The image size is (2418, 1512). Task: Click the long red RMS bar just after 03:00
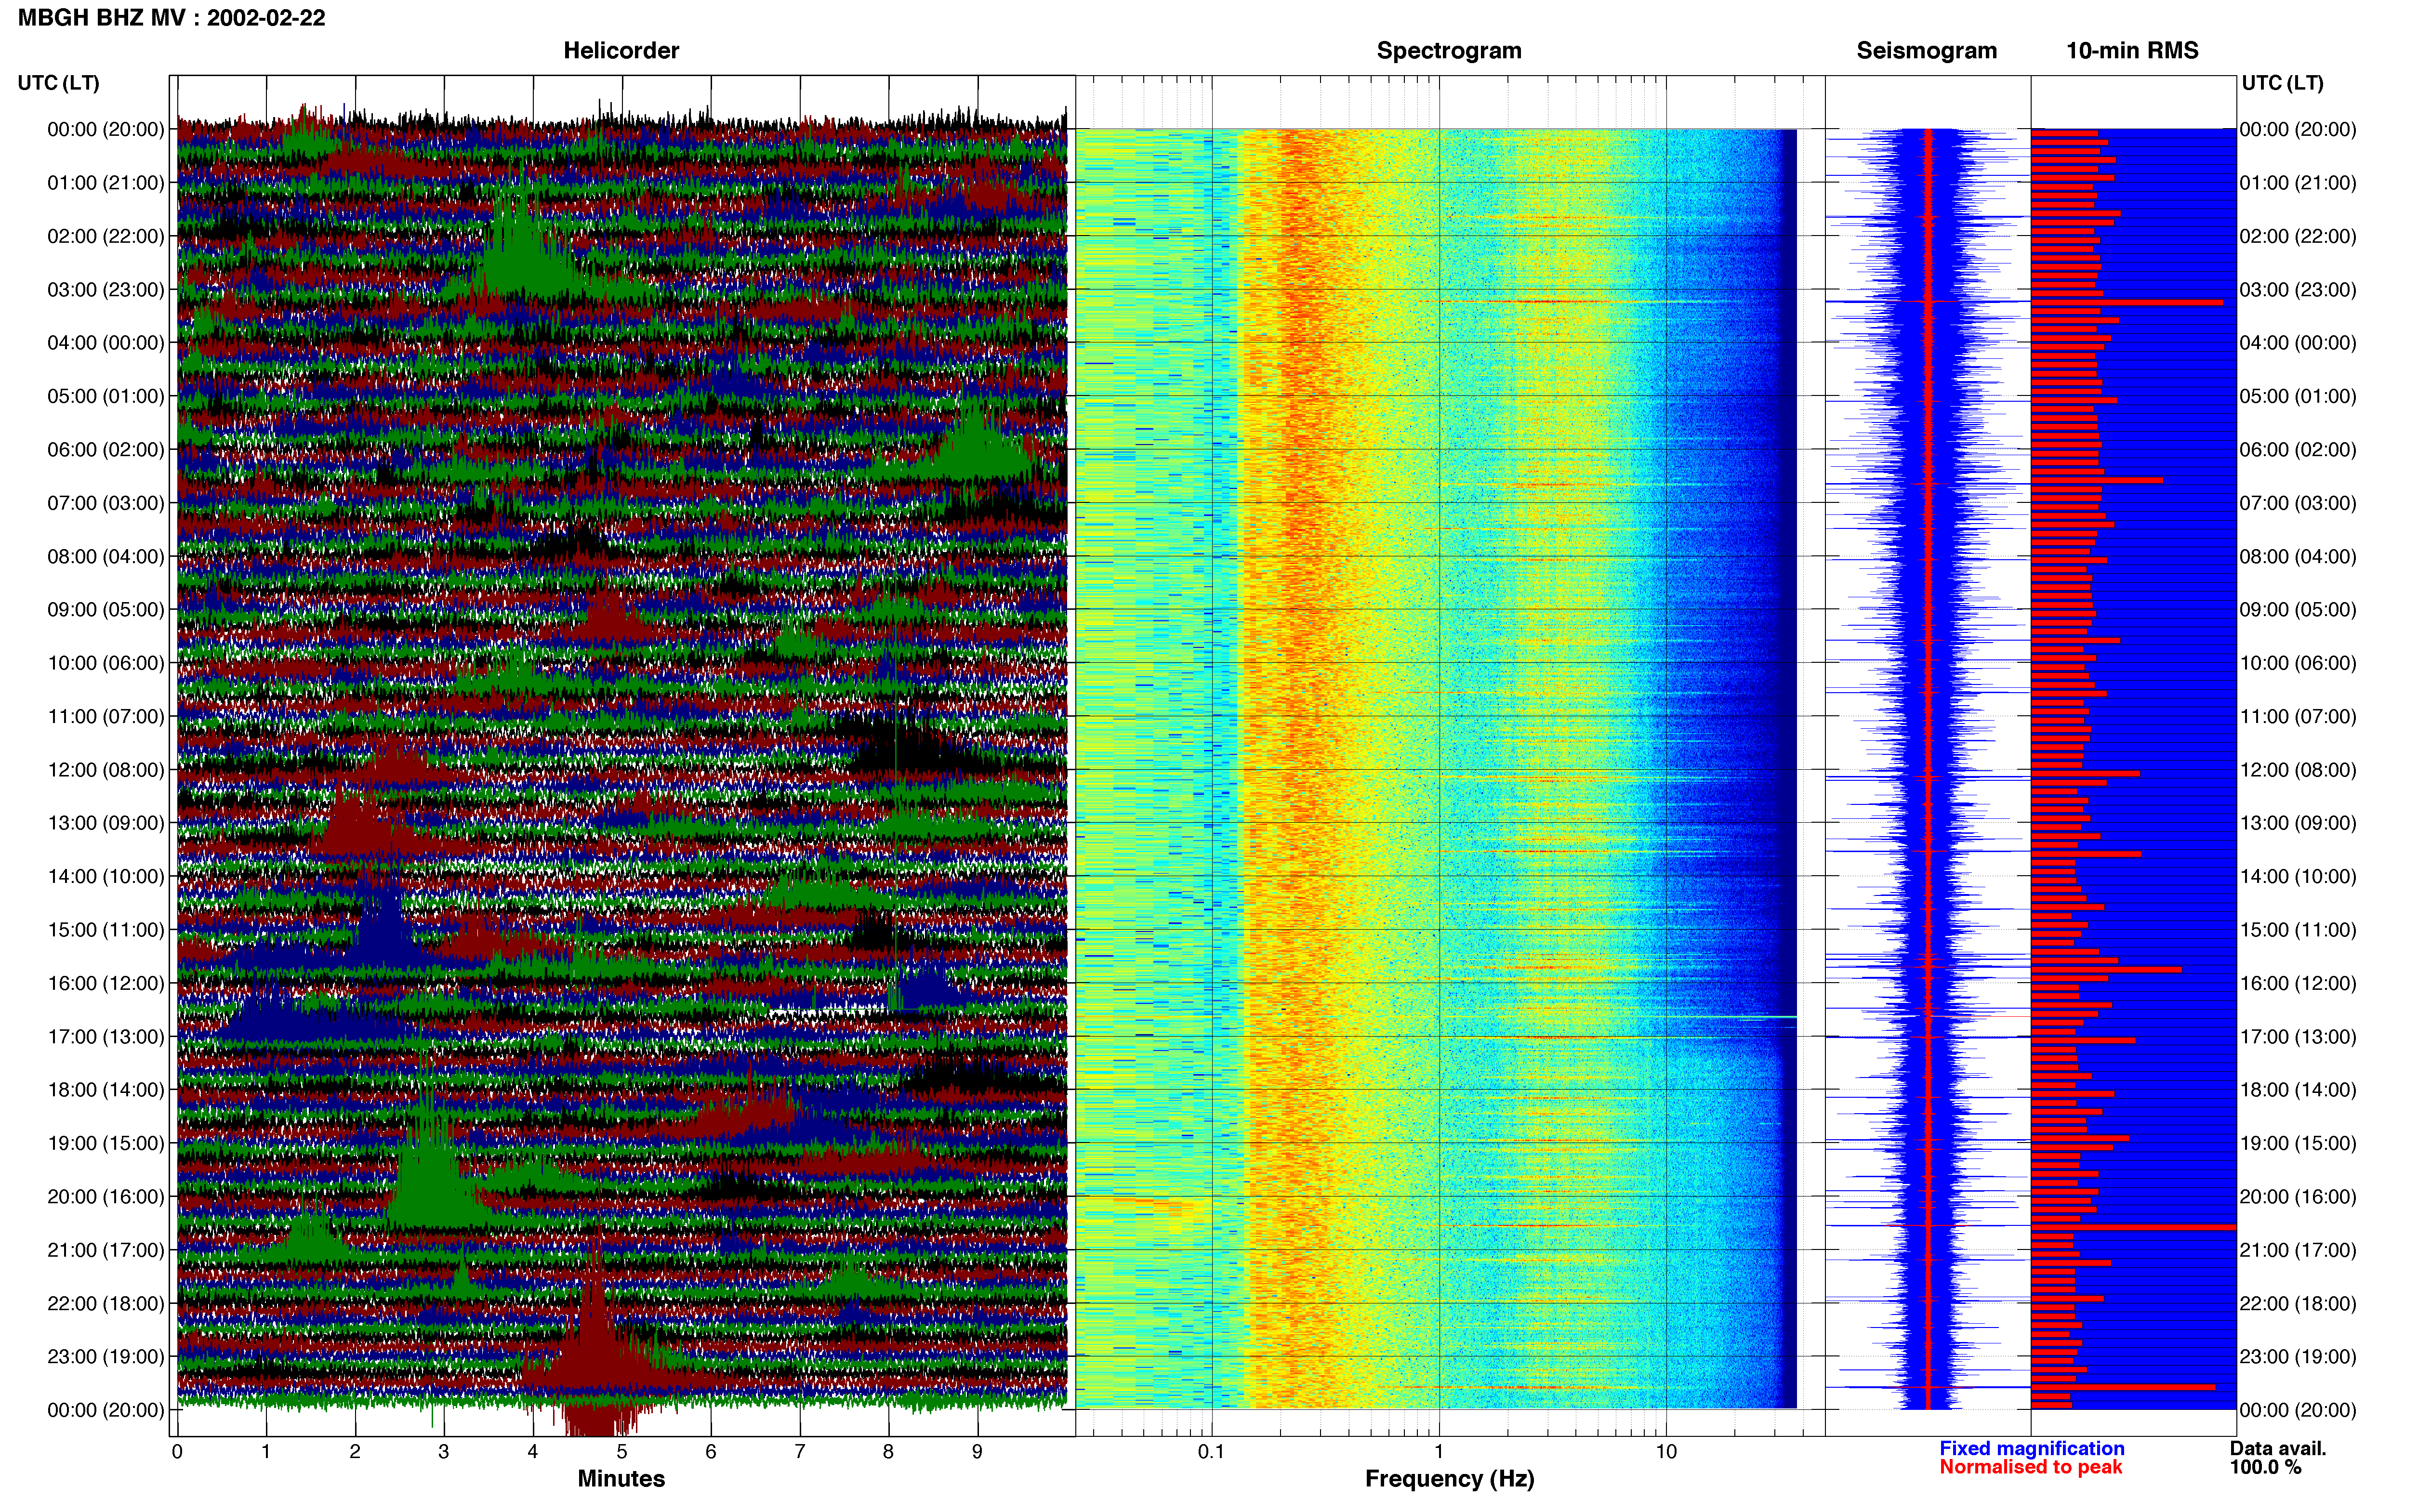point(2127,302)
